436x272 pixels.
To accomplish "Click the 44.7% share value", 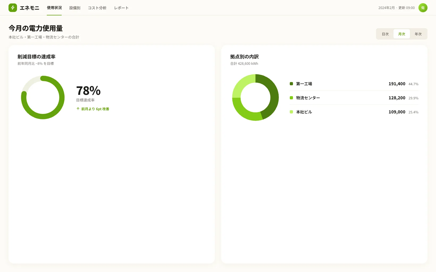I will coord(413,84).
